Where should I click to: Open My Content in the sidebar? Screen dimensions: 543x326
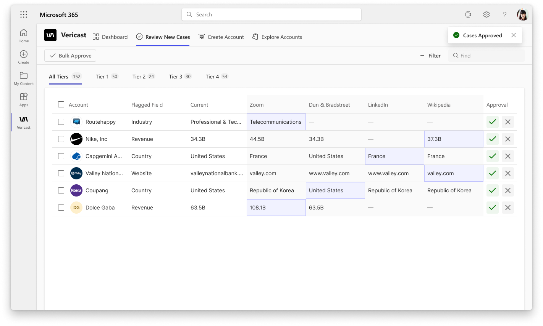click(24, 78)
